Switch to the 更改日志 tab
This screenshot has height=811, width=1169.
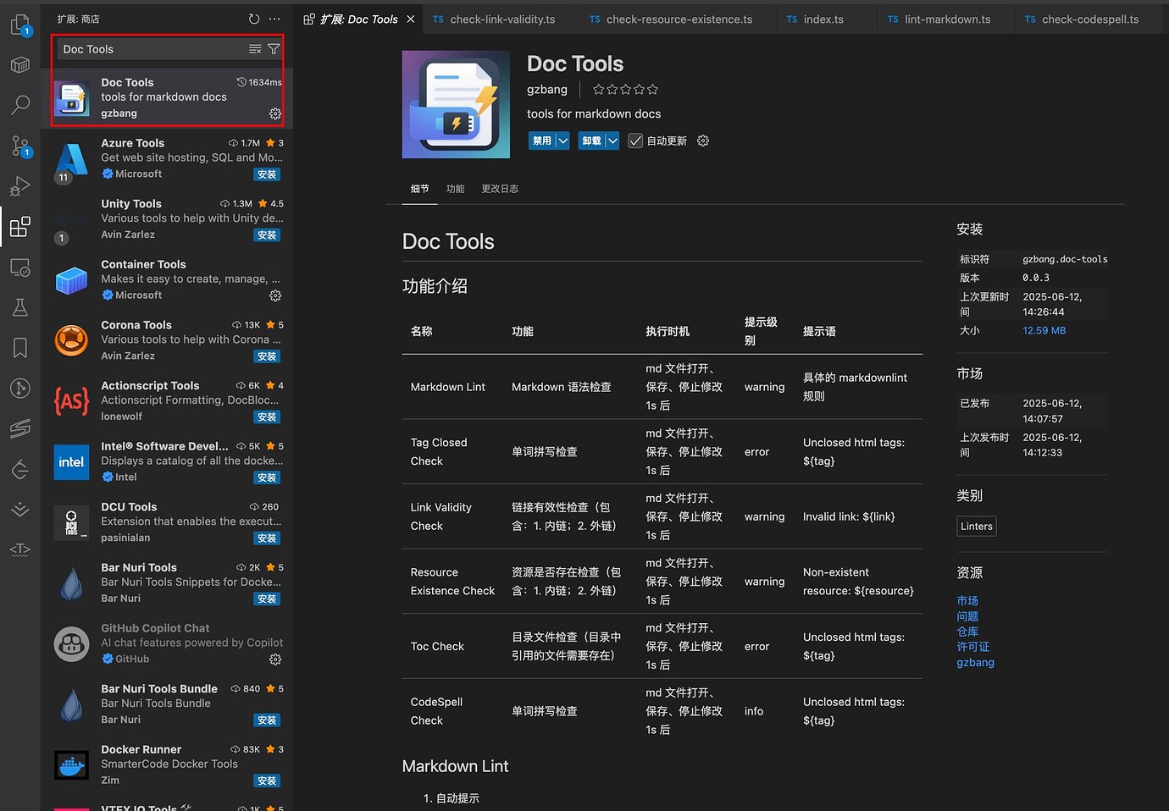pyautogui.click(x=500, y=188)
